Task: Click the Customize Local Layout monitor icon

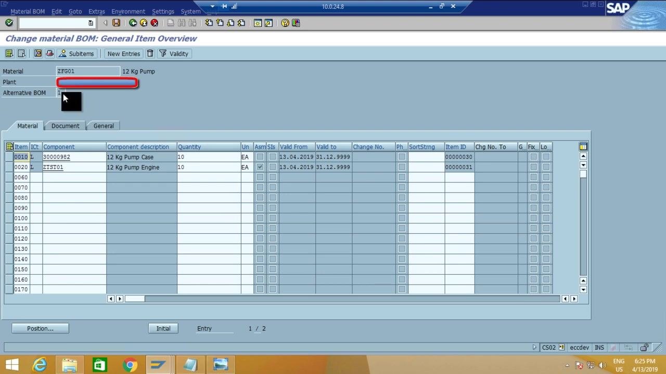Action: (x=296, y=23)
